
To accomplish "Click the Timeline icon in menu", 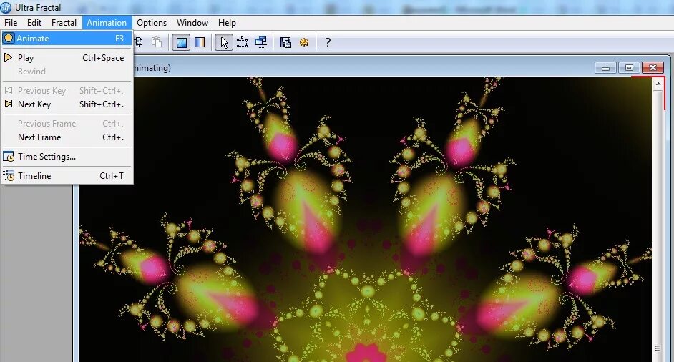I will coord(9,175).
